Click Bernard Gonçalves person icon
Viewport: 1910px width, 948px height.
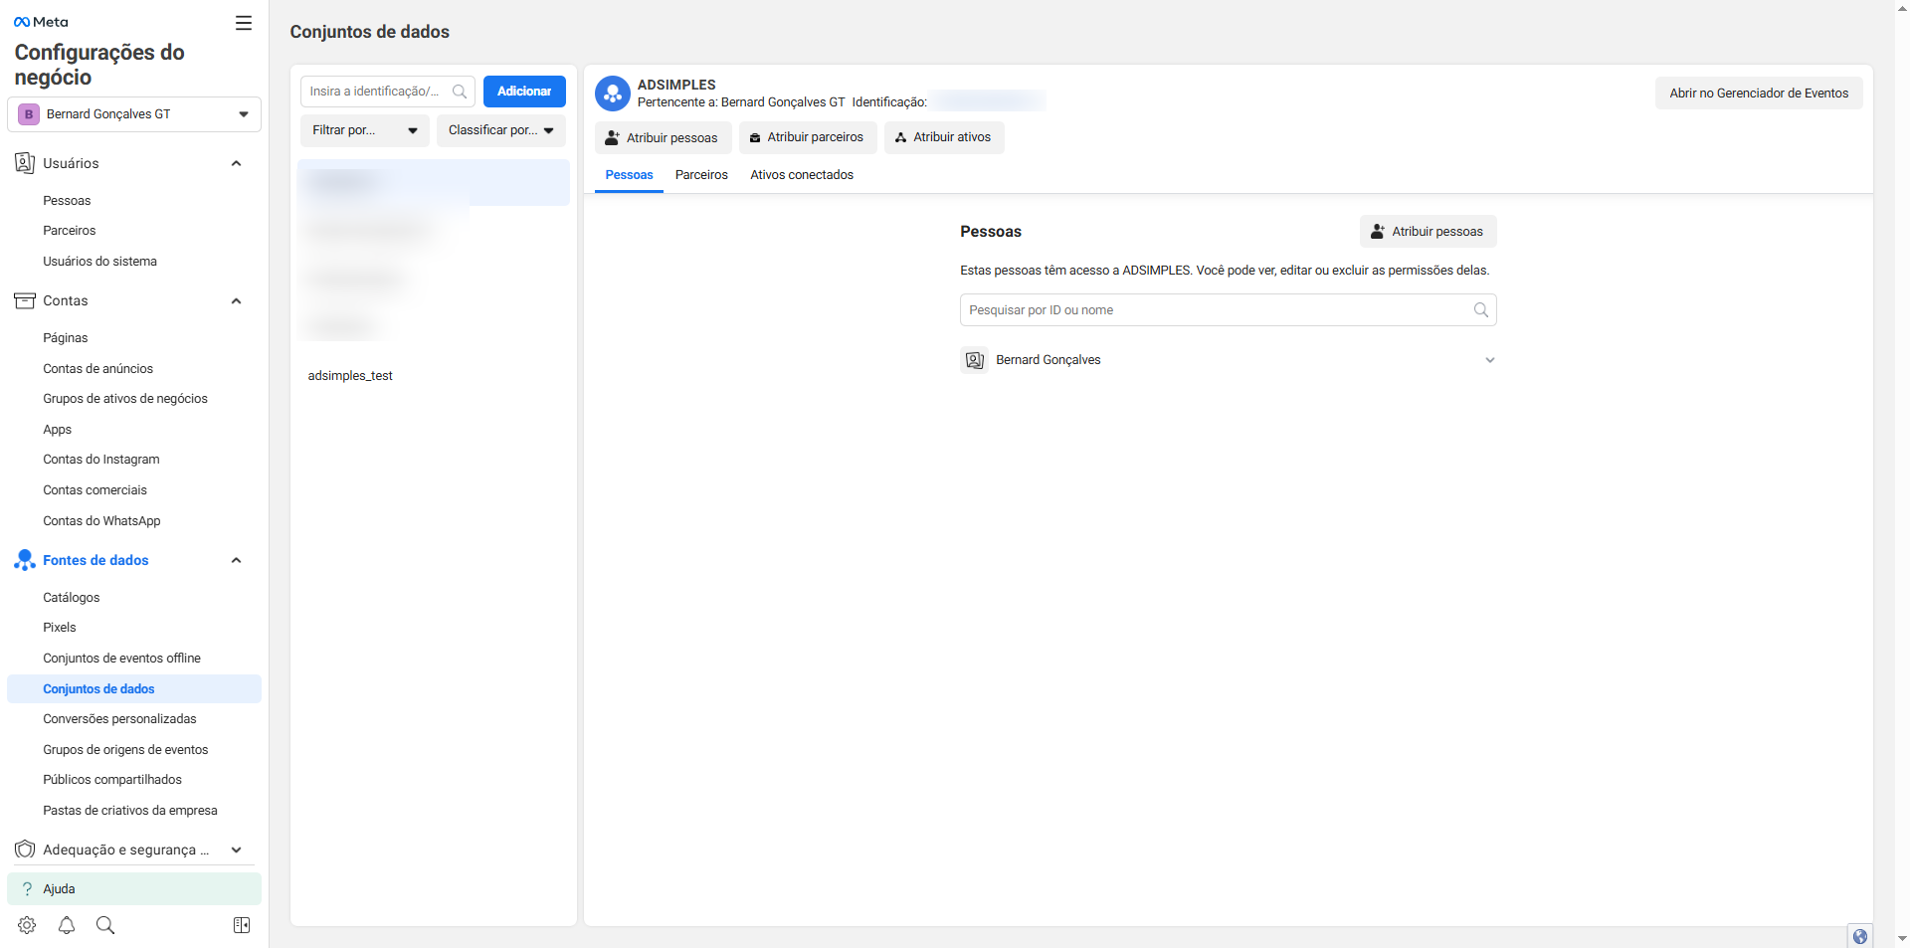pos(975,360)
